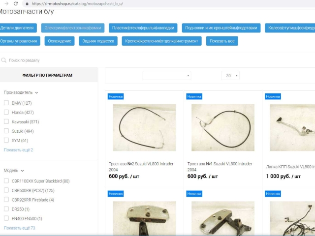315x236 pixels.
Task: Tick the CBR600RR (PC37) model checkbox
Action: (6, 190)
